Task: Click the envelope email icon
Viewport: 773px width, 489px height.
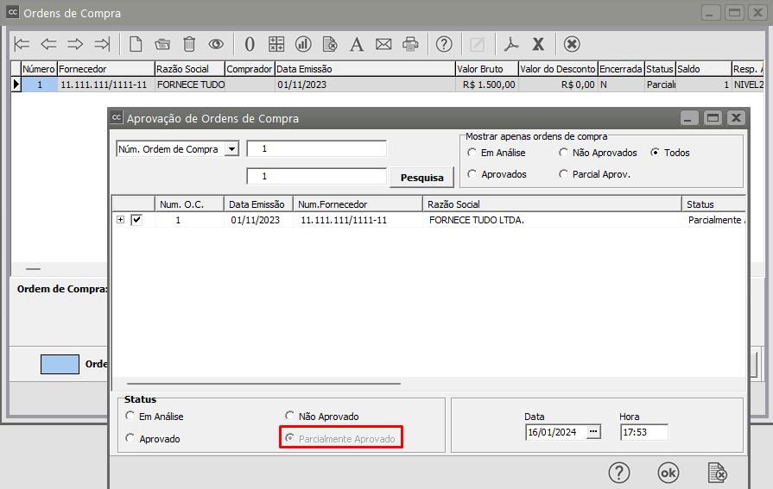Action: (x=383, y=44)
